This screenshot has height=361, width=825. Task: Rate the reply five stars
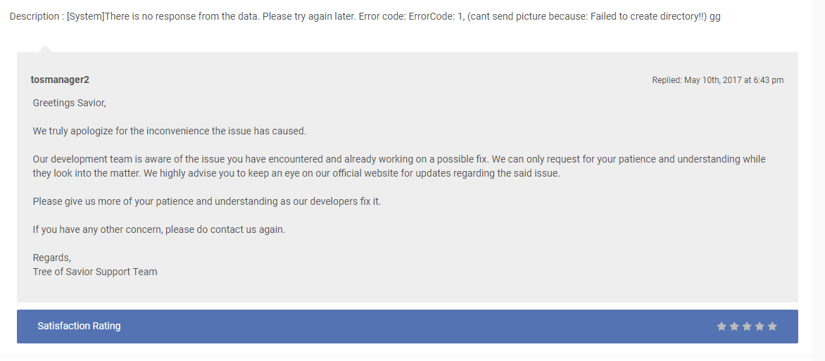tap(772, 327)
